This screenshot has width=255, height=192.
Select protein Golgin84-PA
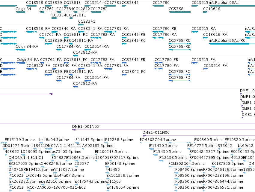click(28, 60)
